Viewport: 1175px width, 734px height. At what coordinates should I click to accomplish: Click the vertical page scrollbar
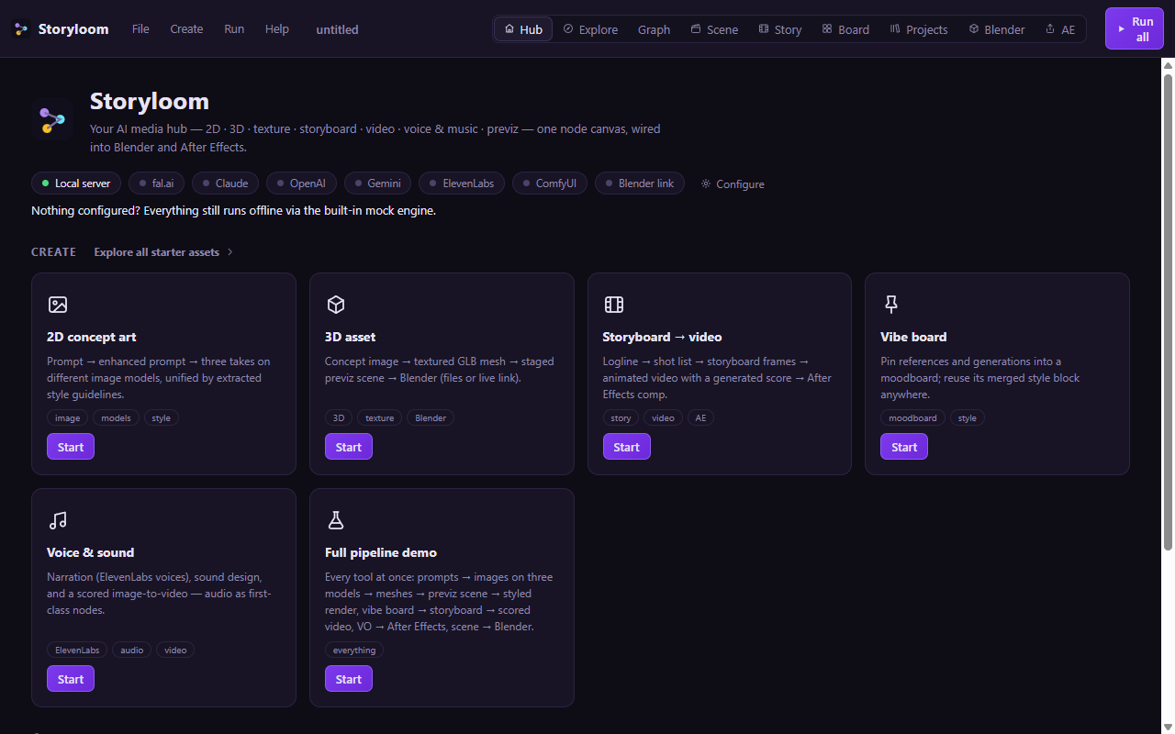pos(1168,312)
